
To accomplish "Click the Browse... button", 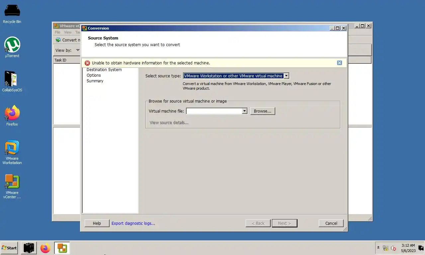I will [263, 111].
